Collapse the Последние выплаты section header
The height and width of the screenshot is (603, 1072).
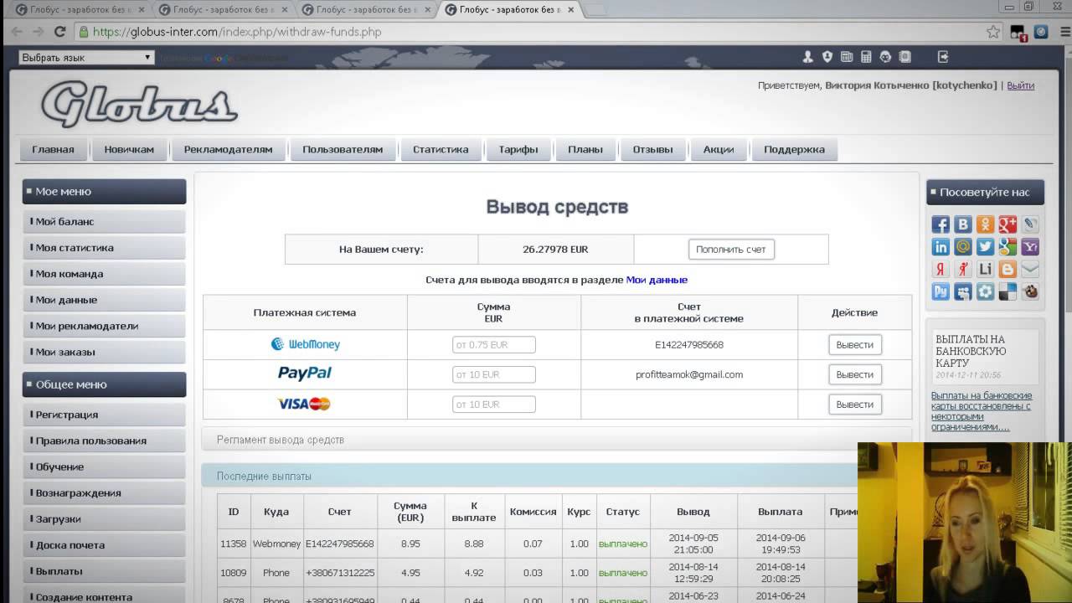coord(529,476)
